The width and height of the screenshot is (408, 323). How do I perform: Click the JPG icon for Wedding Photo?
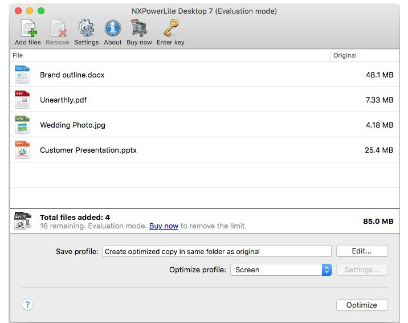pos(22,125)
